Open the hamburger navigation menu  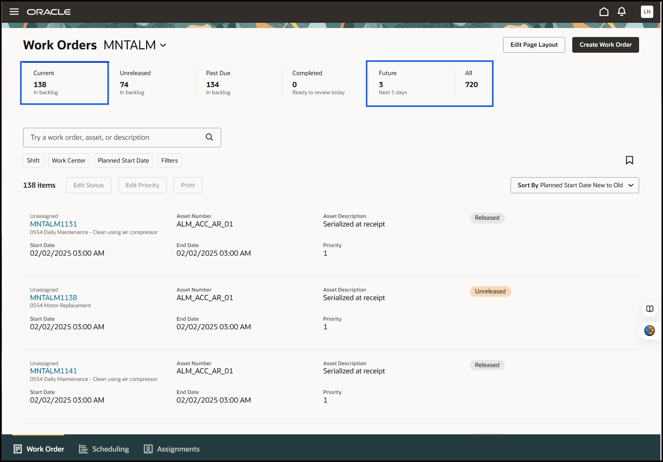coord(14,12)
